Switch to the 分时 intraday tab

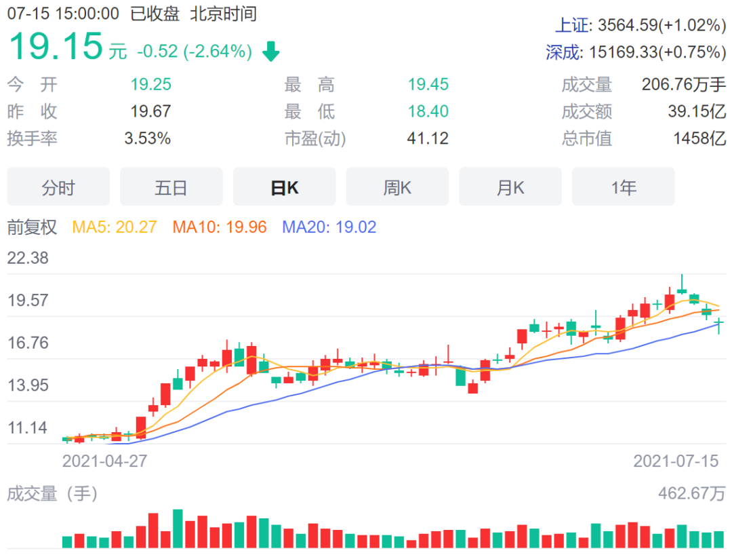[58, 187]
